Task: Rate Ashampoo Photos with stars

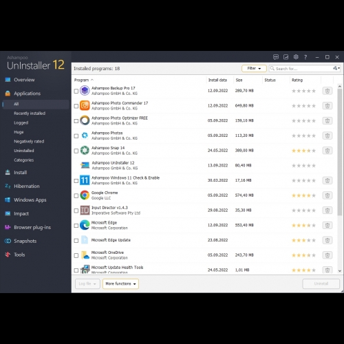Action: click(x=303, y=136)
